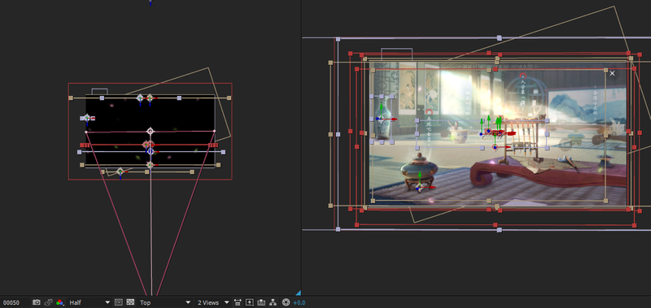Click the X close mark in the scene image
This screenshot has height=308, width=651.
click(x=612, y=73)
